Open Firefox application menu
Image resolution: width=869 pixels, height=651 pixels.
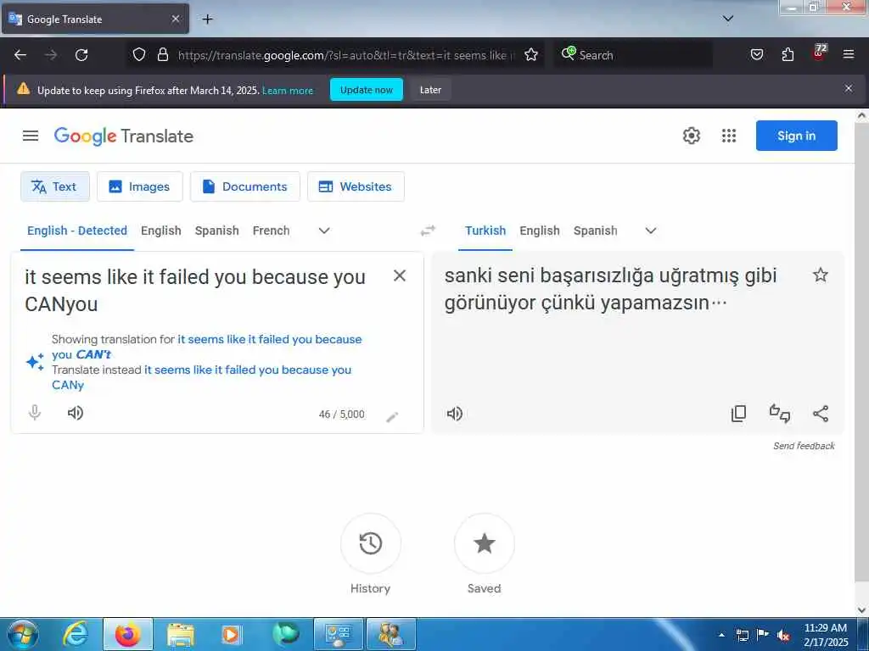(849, 55)
